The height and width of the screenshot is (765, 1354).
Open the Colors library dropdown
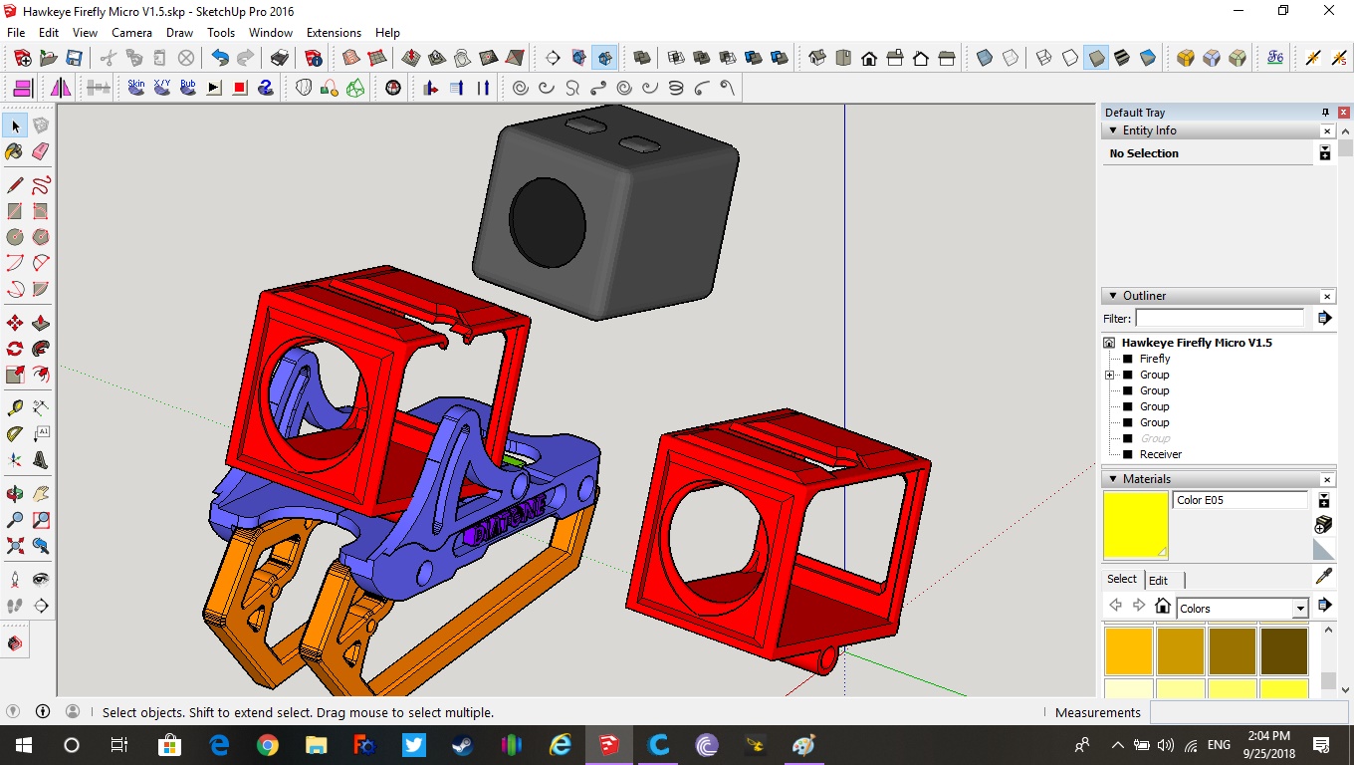(1300, 609)
